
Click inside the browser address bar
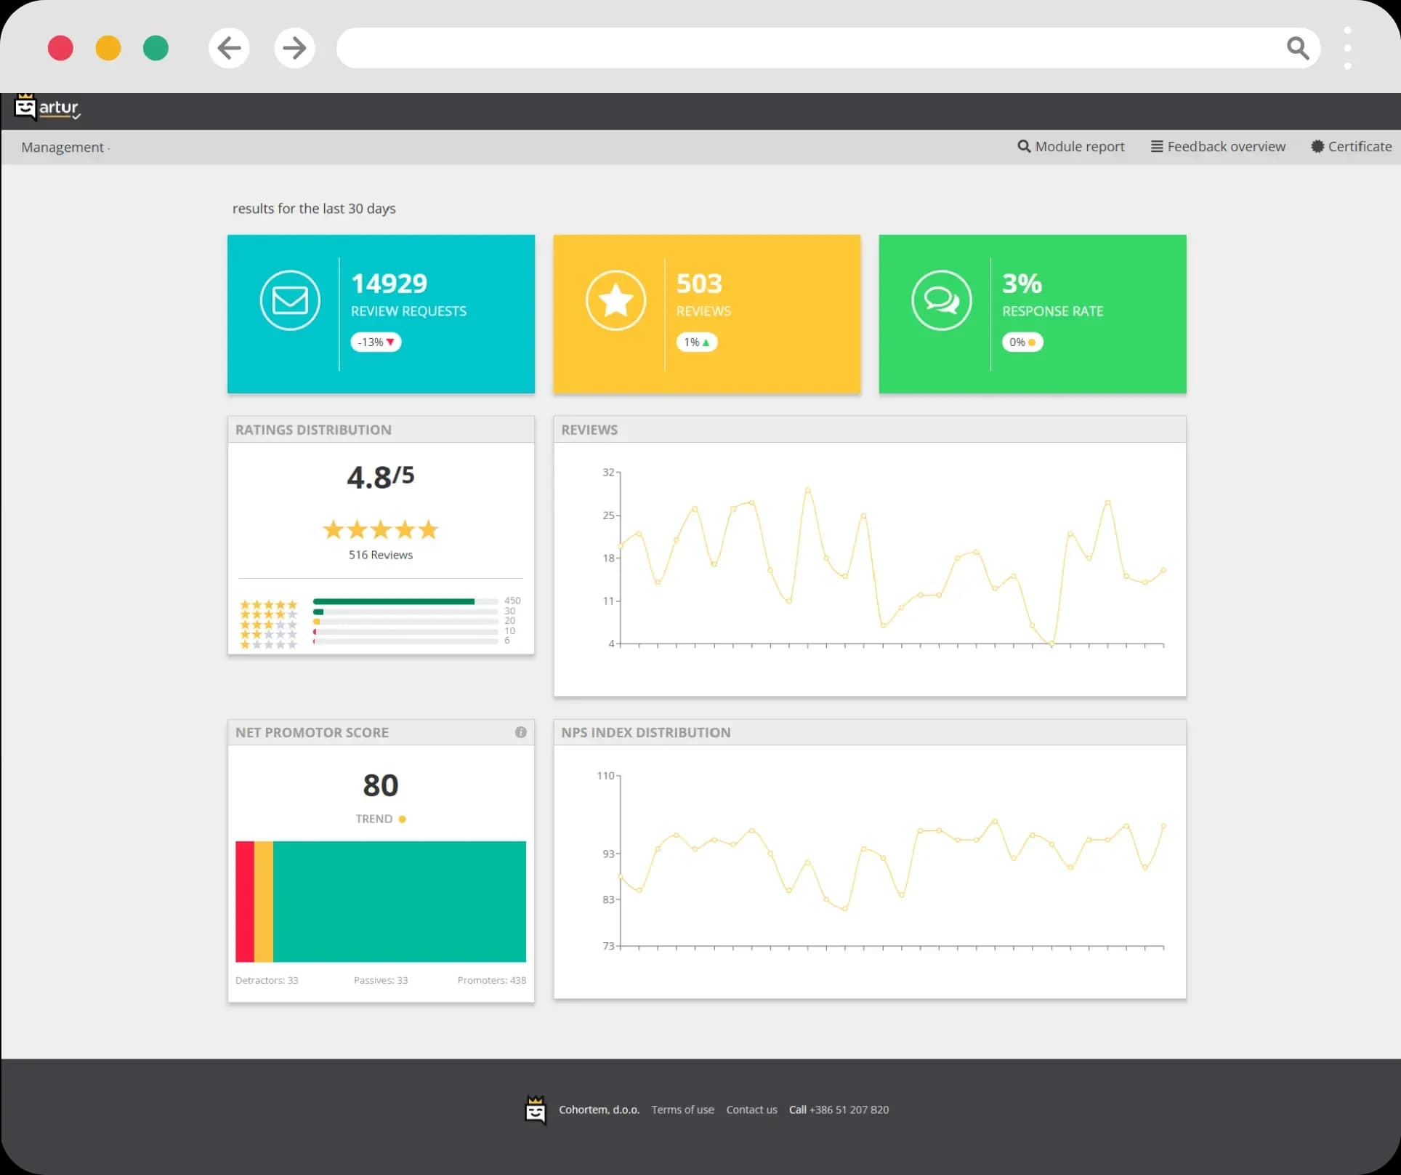pos(799,48)
